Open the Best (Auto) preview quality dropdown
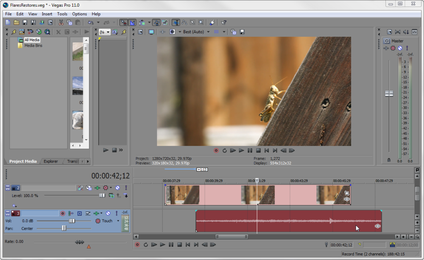The width and height of the screenshot is (424, 260). pos(208,31)
